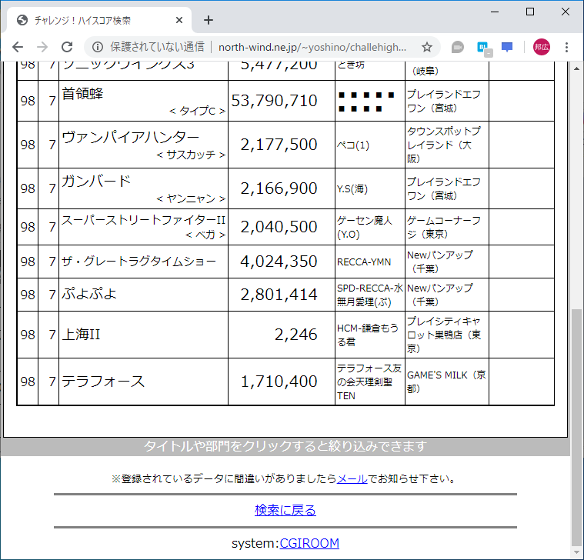This screenshot has width=584, height=560.
Task: Filter by the ヤンニャン category
Action: coord(191,198)
